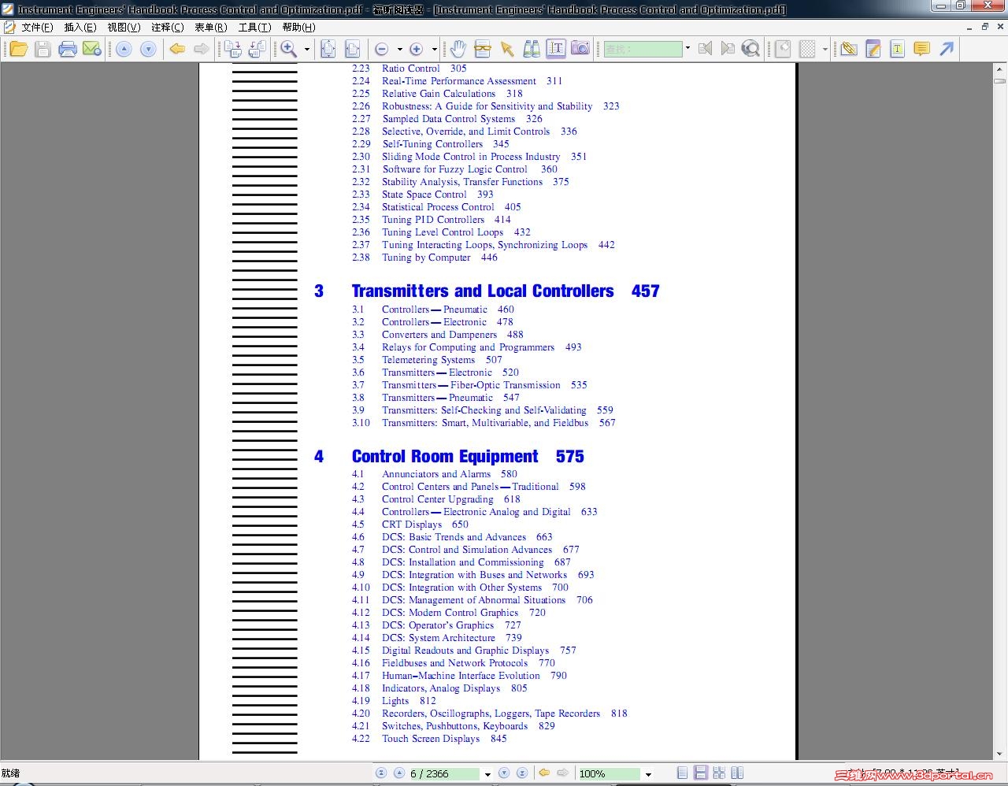Switch to continuous page layout
This screenshot has width=1008, height=786.
pyautogui.click(x=701, y=773)
